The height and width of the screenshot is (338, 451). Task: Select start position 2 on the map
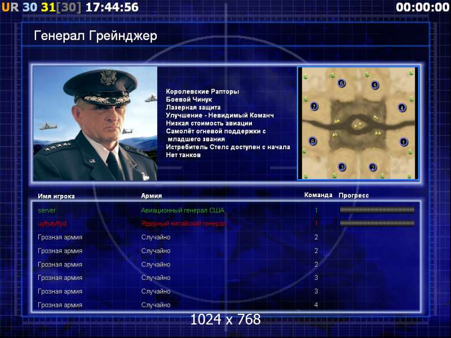point(372,167)
